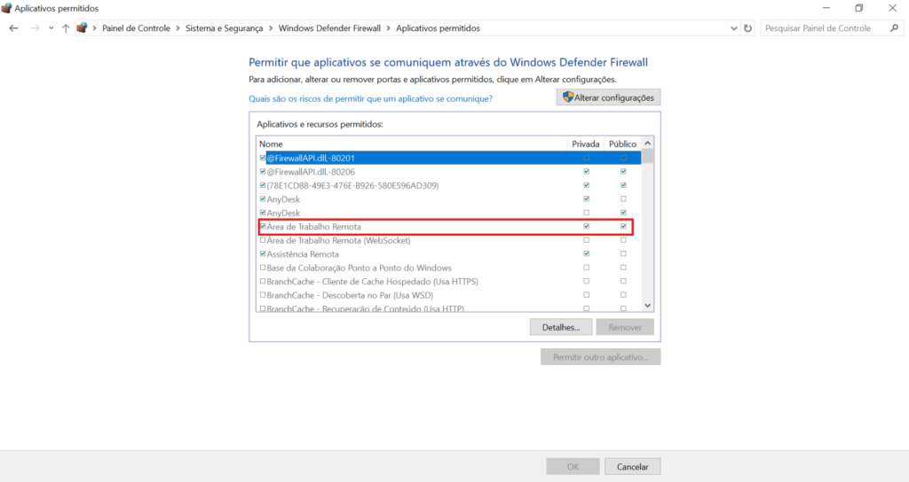
Task: Toggle Público checkbox for {78E1CD88-49E3-476E-B926-580E596AD309}
Action: pyautogui.click(x=623, y=185)
